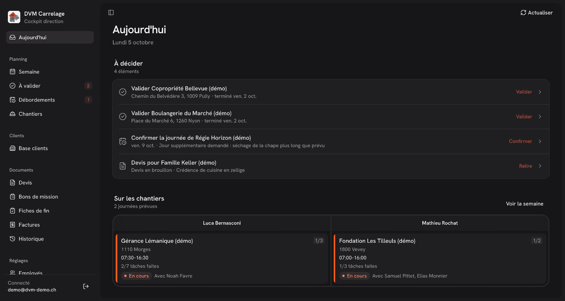Click calendar-clock icon on Régie Horizon row
Screen dimensions: 565x301
pos(123,141)
